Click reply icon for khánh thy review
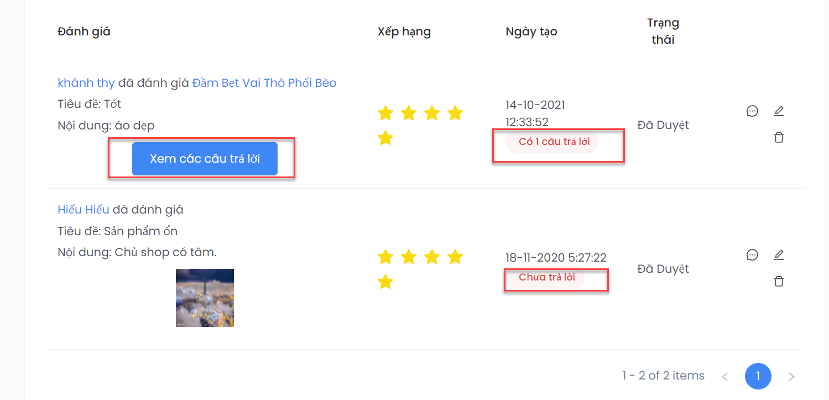This screenshot has height=400, width=829. click(752, 111)
